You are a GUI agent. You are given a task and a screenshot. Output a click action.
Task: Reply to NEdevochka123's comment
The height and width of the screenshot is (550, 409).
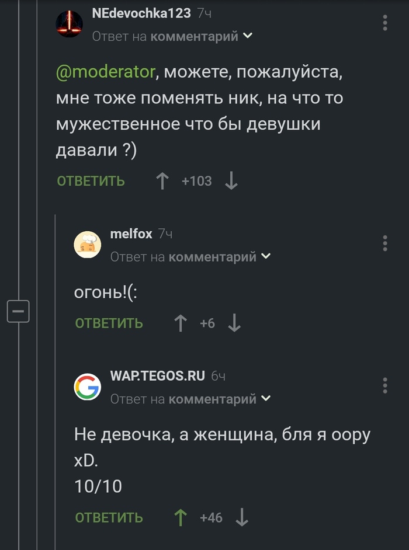coord(91,182)
